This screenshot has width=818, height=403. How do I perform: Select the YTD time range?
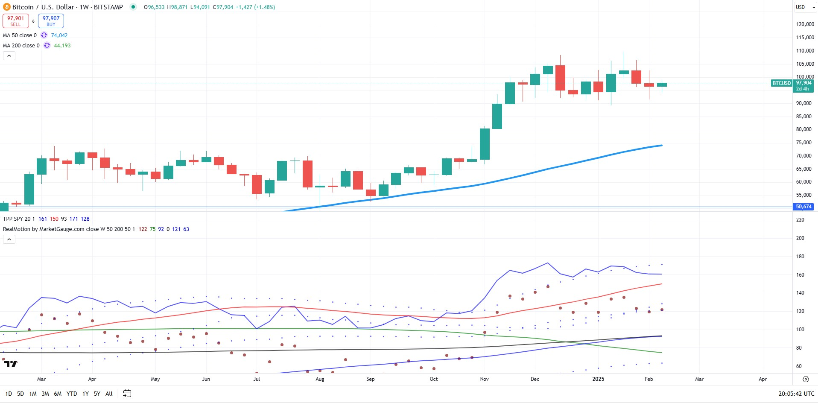72,394
